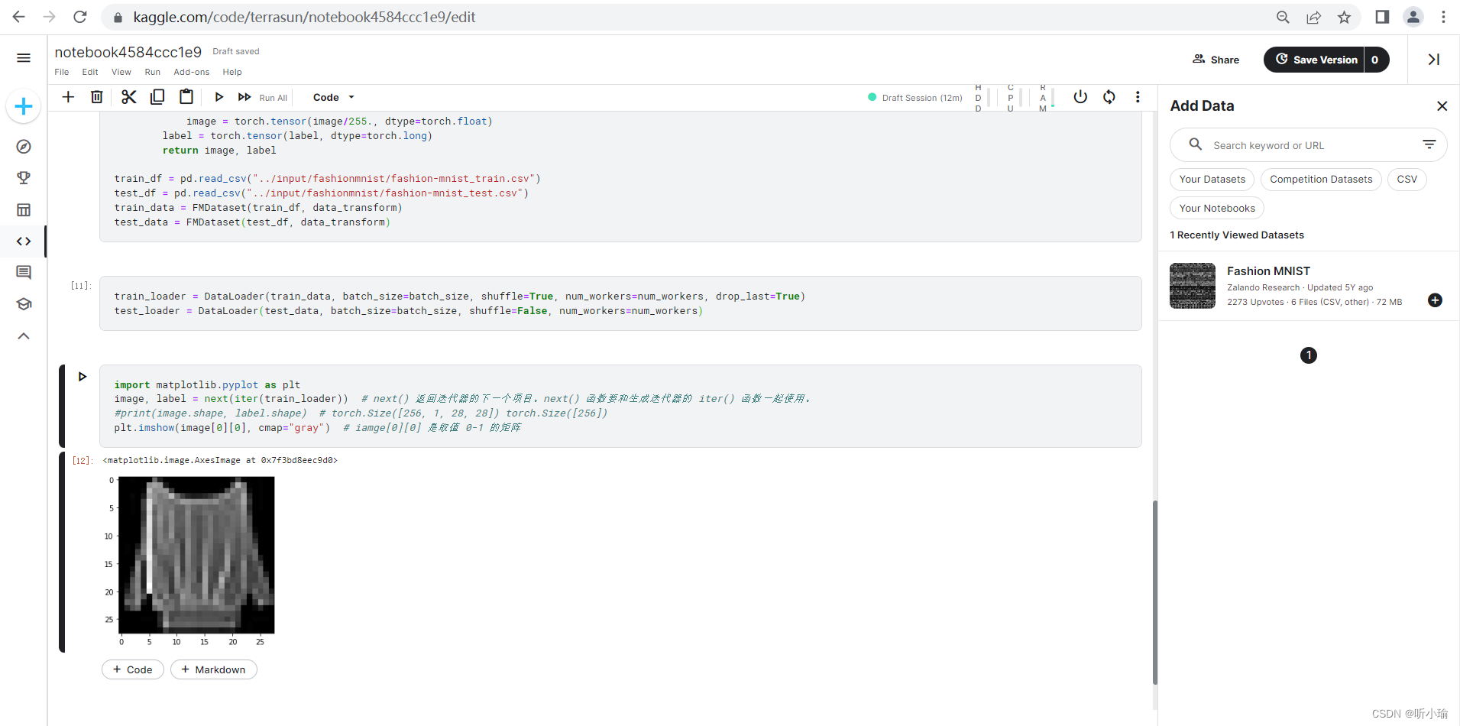Open Competitions from the left sidebar trophy icon
The height and width of the screenshot is (726, 1460).
tap(24, 178)
